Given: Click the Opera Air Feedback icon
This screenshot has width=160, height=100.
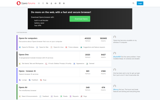Looking at the screenshot, I should click(41, 96).
